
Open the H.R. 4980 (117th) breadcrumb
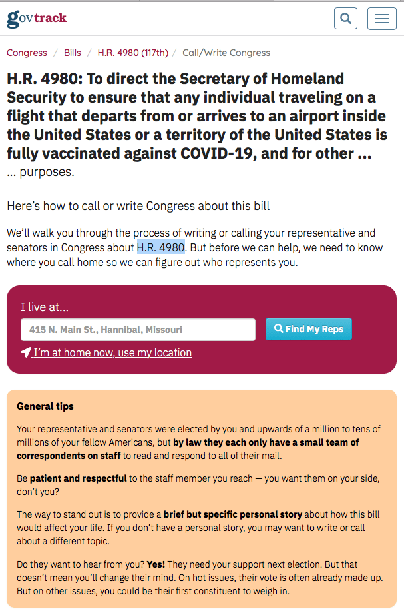(x=132, y=53)
